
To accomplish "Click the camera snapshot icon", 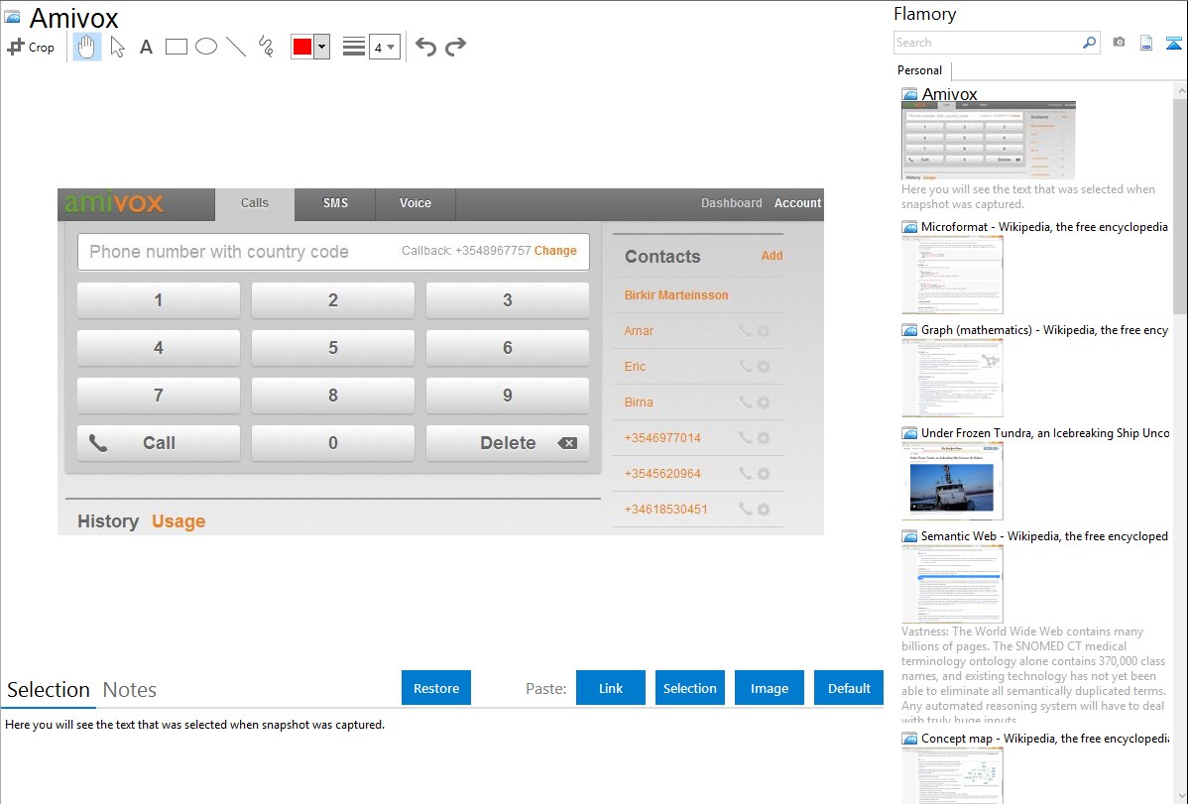I will point(1119,43).
